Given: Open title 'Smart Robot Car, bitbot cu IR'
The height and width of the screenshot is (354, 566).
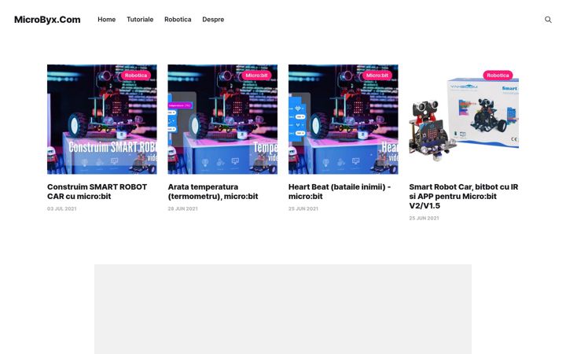Looking at the screenshot, I should (464, 196).
